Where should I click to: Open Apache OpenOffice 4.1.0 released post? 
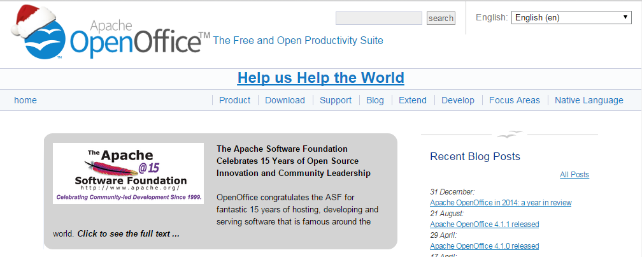pyautogui.click(x=484, y=246)
